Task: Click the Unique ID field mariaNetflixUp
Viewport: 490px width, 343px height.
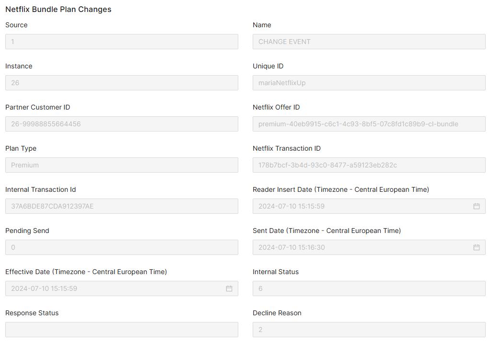Action: tap(369, 83)
